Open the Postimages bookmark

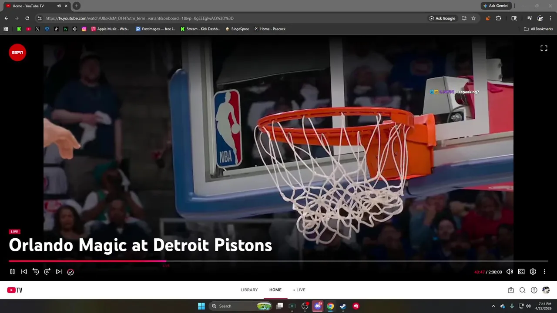click(x=155, y=29)
